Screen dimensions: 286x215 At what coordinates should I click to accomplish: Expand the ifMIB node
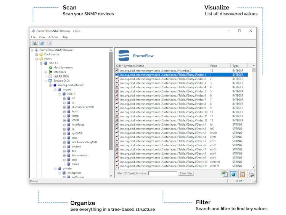(64, 120)
